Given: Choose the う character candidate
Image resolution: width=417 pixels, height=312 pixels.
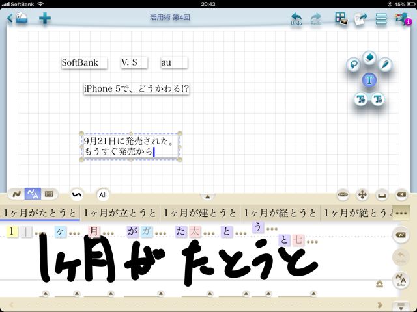Looking at the screenshot, I should 257,227.
